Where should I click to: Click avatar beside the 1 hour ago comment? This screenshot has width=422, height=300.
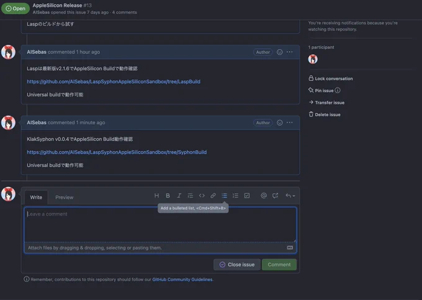pos(8,52)
